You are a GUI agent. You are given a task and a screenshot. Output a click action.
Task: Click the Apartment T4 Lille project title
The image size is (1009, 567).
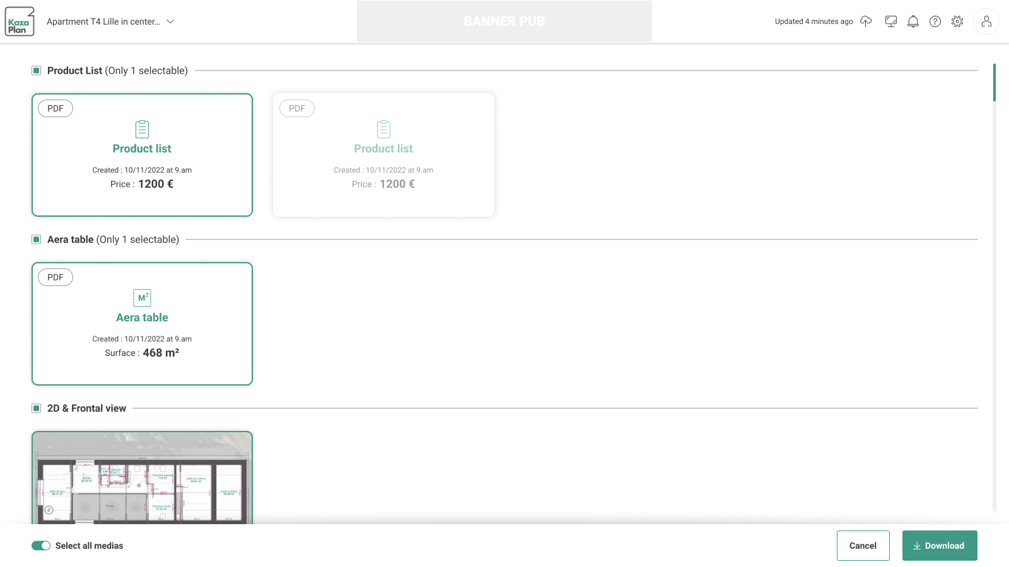(103, 21)
